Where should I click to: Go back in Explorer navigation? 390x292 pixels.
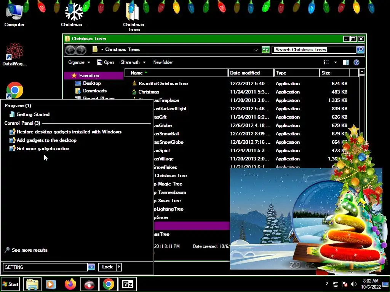(70, 50)
